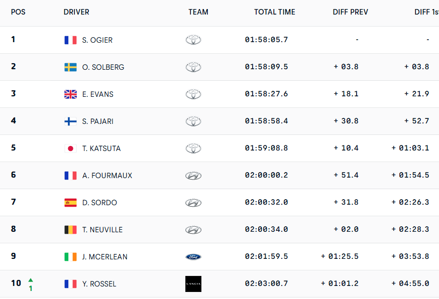Click the Spanish flag beside D. Sordo
Viewport: 439px width, 299px height.
(x=70, y=203)
